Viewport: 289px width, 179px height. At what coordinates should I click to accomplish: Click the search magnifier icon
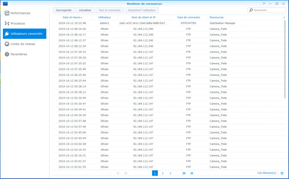coord(251,10)
